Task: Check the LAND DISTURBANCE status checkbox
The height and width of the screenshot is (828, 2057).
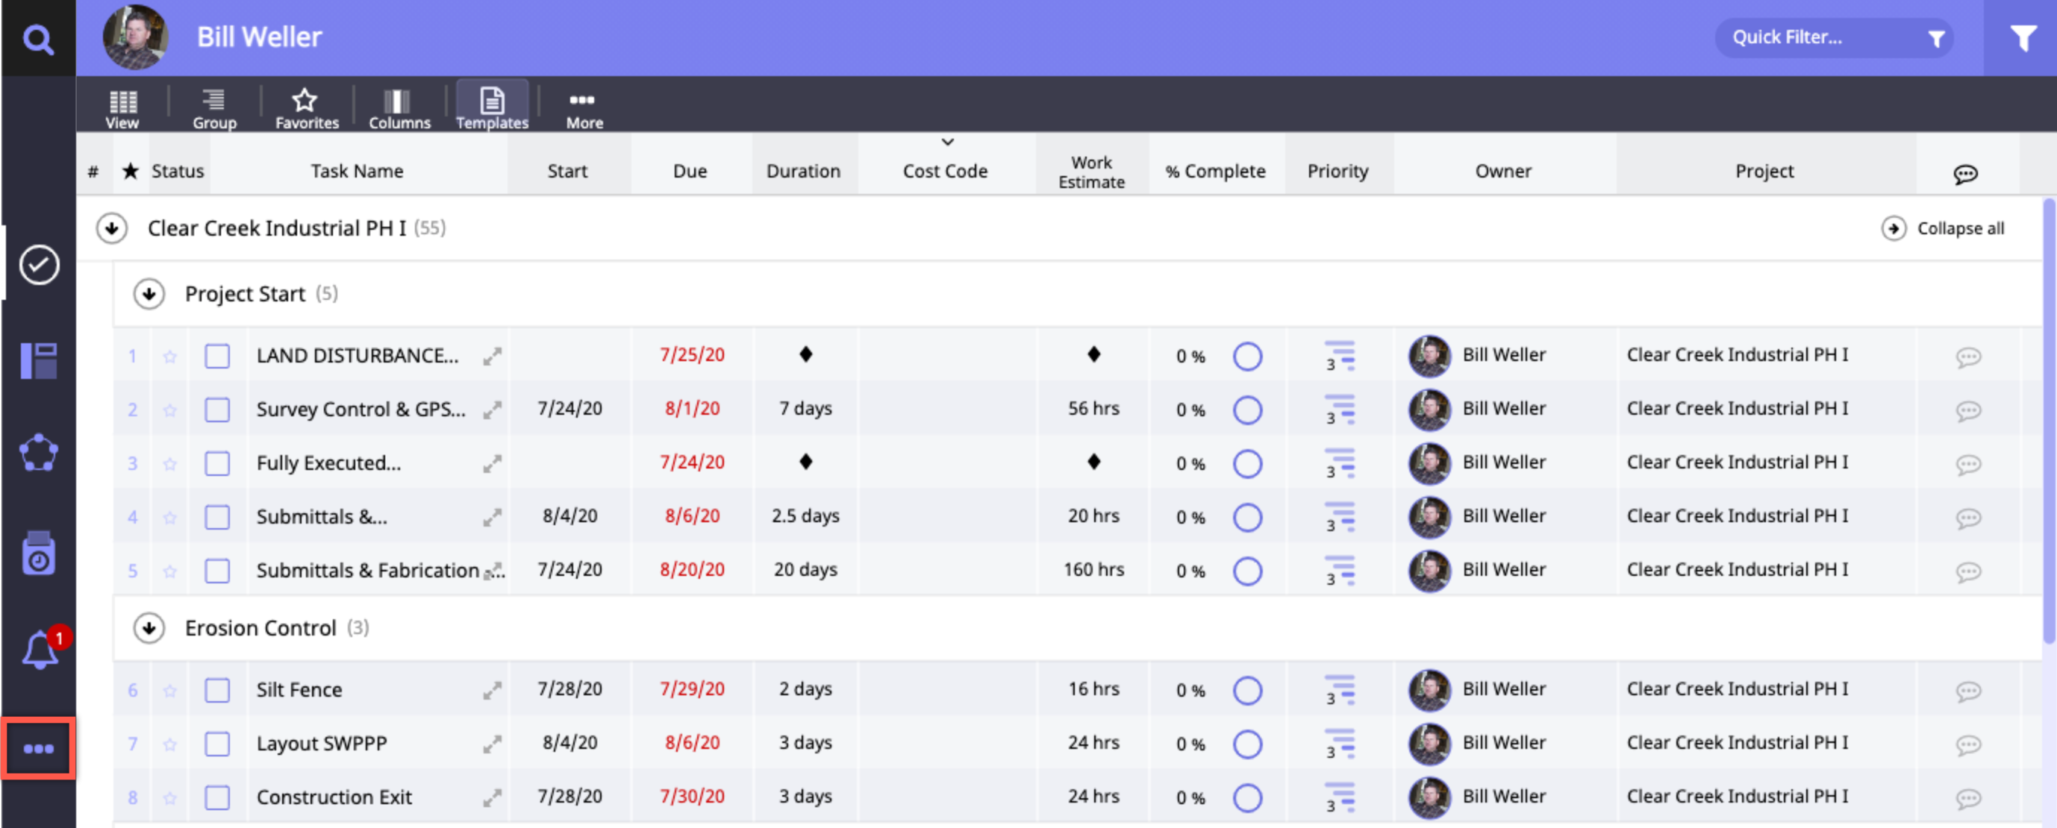Action: pos(217,356)
